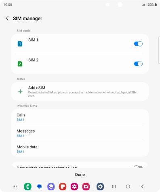
Task: Tap the green SIM 2 card icon
Action: point(20,64)
